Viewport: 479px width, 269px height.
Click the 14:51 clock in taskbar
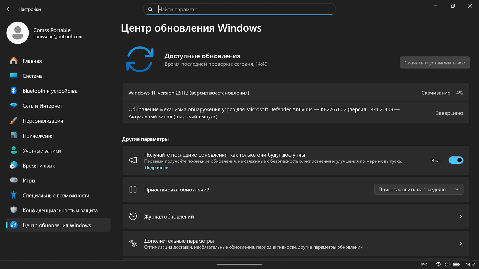[x=471, y=265]
